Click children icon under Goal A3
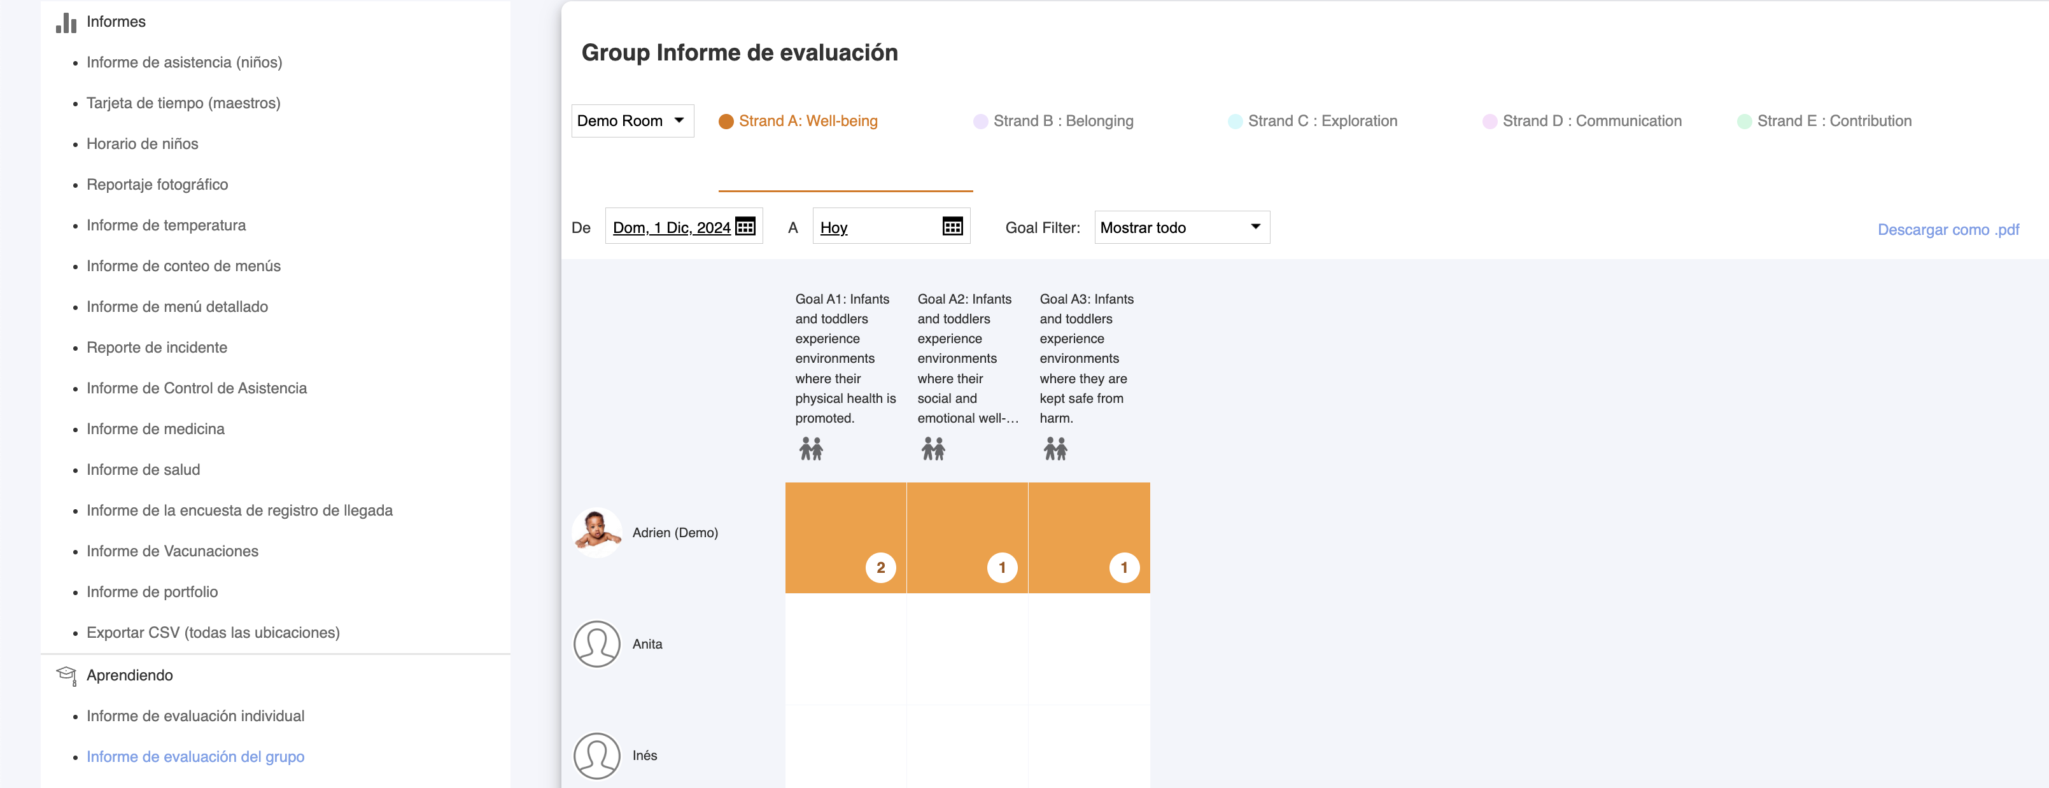Image resolution: width=2049 pixels, height=788 pixels. 1055,449
